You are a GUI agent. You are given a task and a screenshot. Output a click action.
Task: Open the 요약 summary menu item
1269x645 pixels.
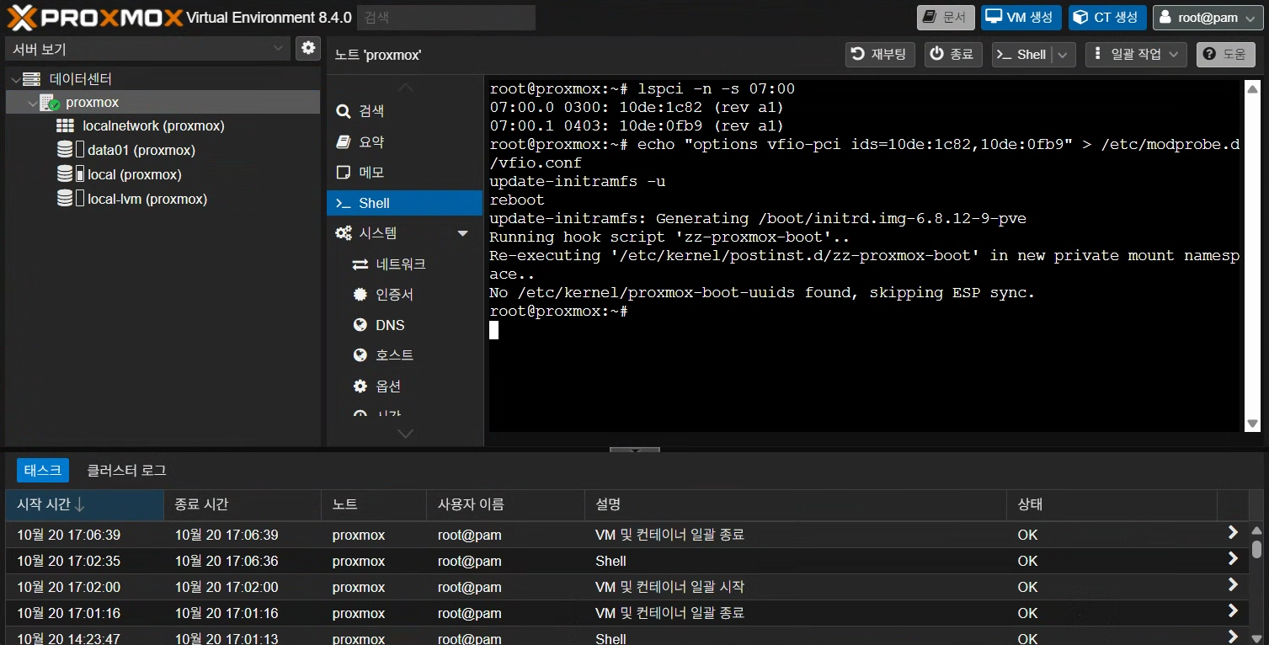tap(405, 142)
